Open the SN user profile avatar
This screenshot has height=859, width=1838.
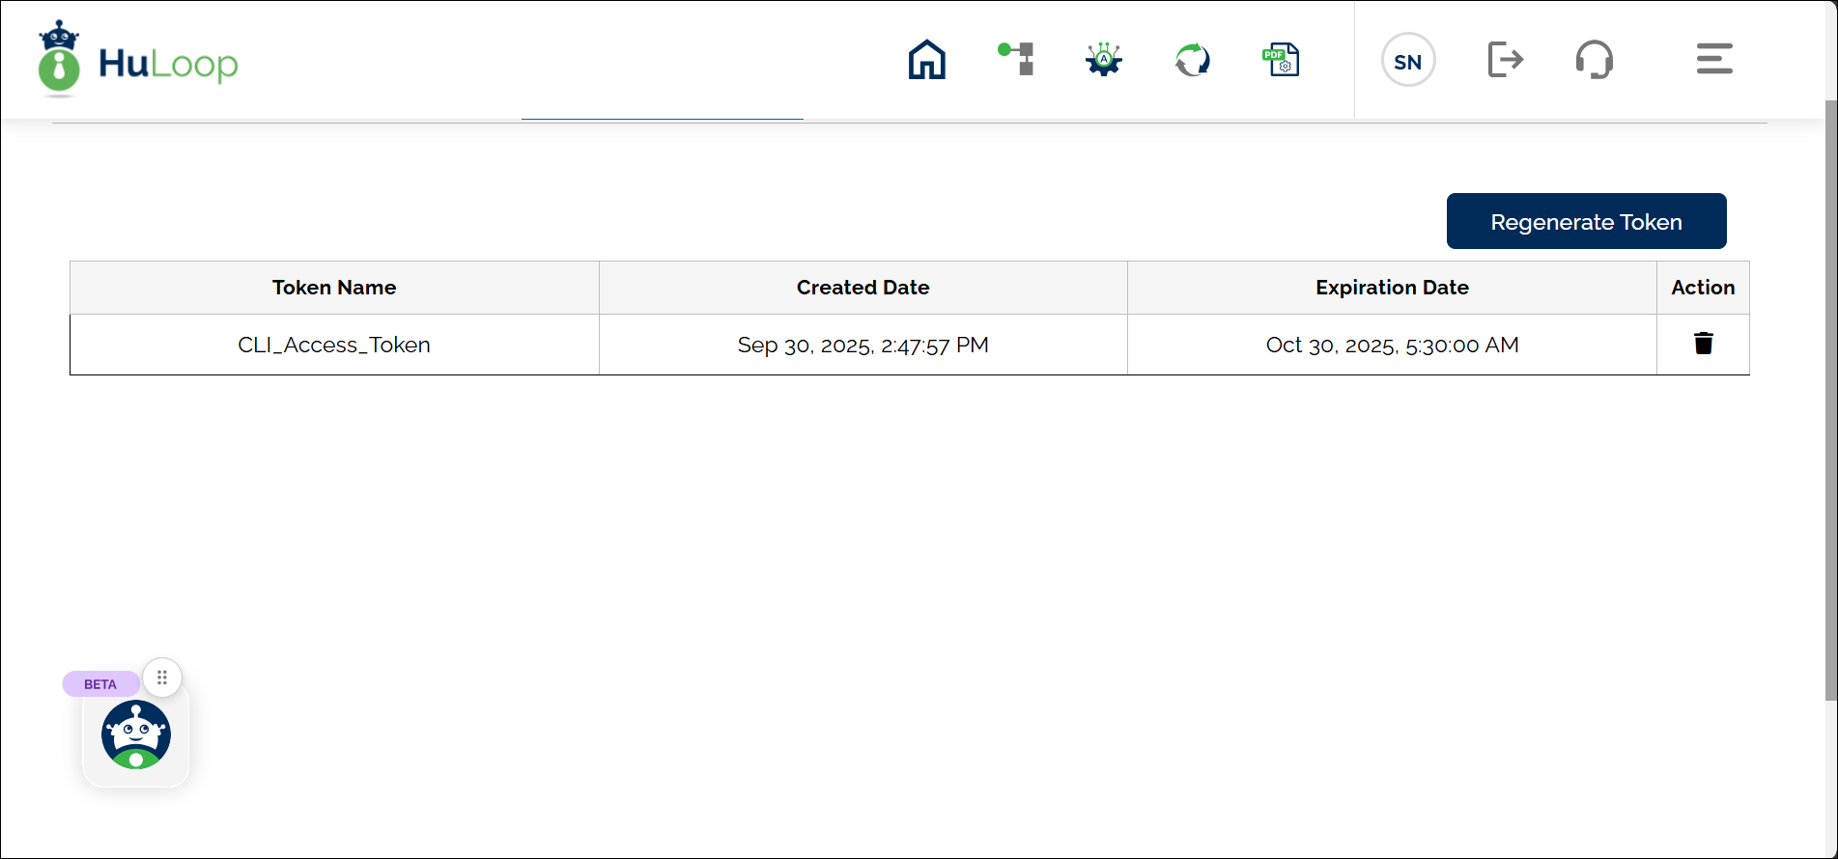pos(1407,61)
